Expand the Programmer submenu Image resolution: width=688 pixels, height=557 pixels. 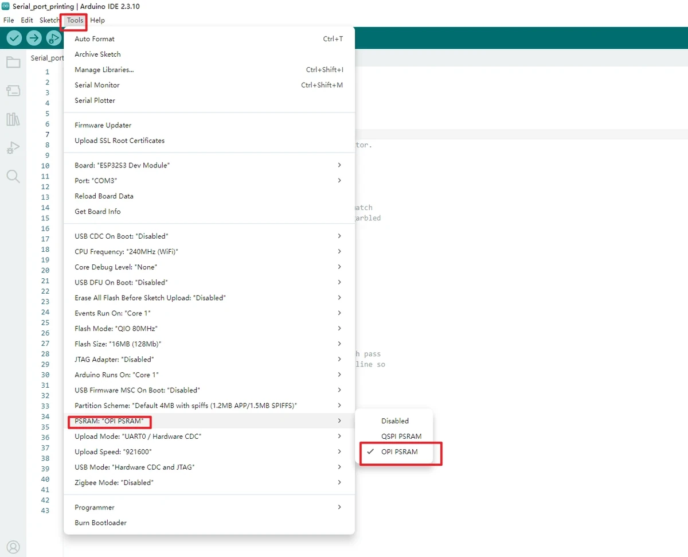pos(209,508)
